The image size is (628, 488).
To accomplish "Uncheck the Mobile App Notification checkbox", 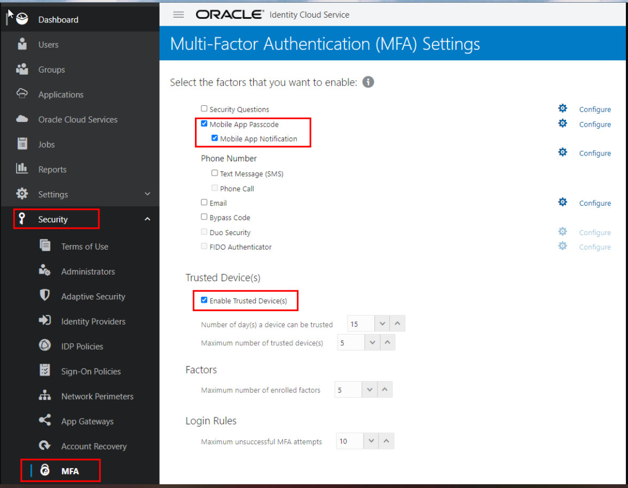I will 215,138.
